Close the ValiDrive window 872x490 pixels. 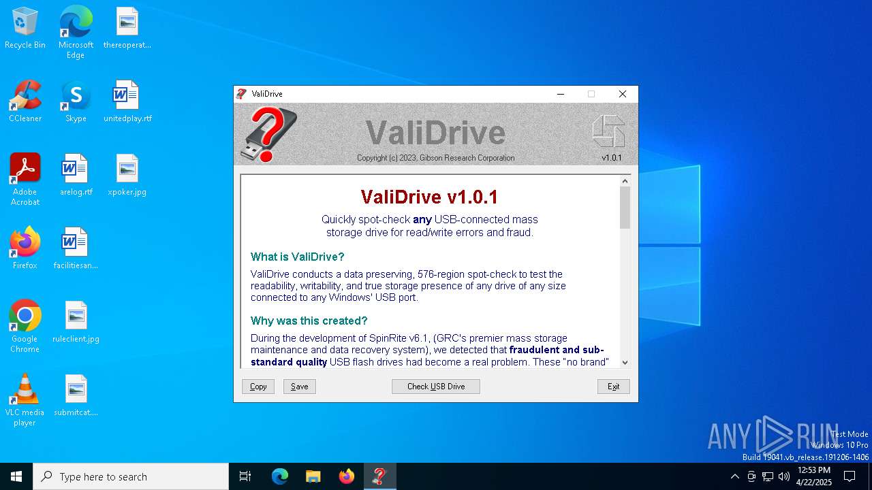click(622, 94)
